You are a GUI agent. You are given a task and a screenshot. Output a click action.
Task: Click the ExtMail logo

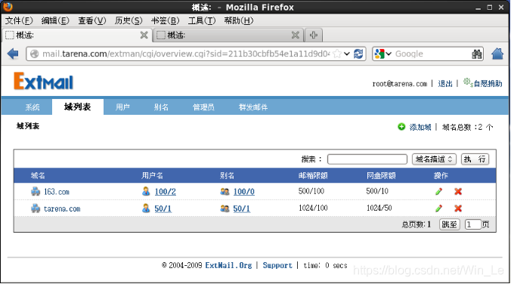[x=43, y=81]
